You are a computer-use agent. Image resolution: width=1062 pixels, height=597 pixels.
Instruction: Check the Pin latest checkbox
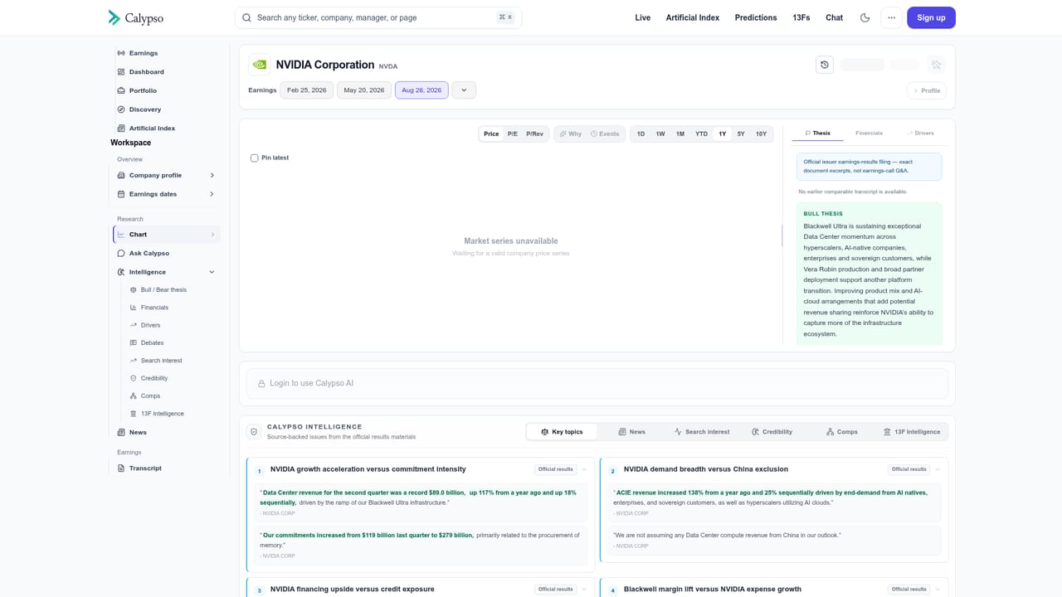tap(255, 158)
